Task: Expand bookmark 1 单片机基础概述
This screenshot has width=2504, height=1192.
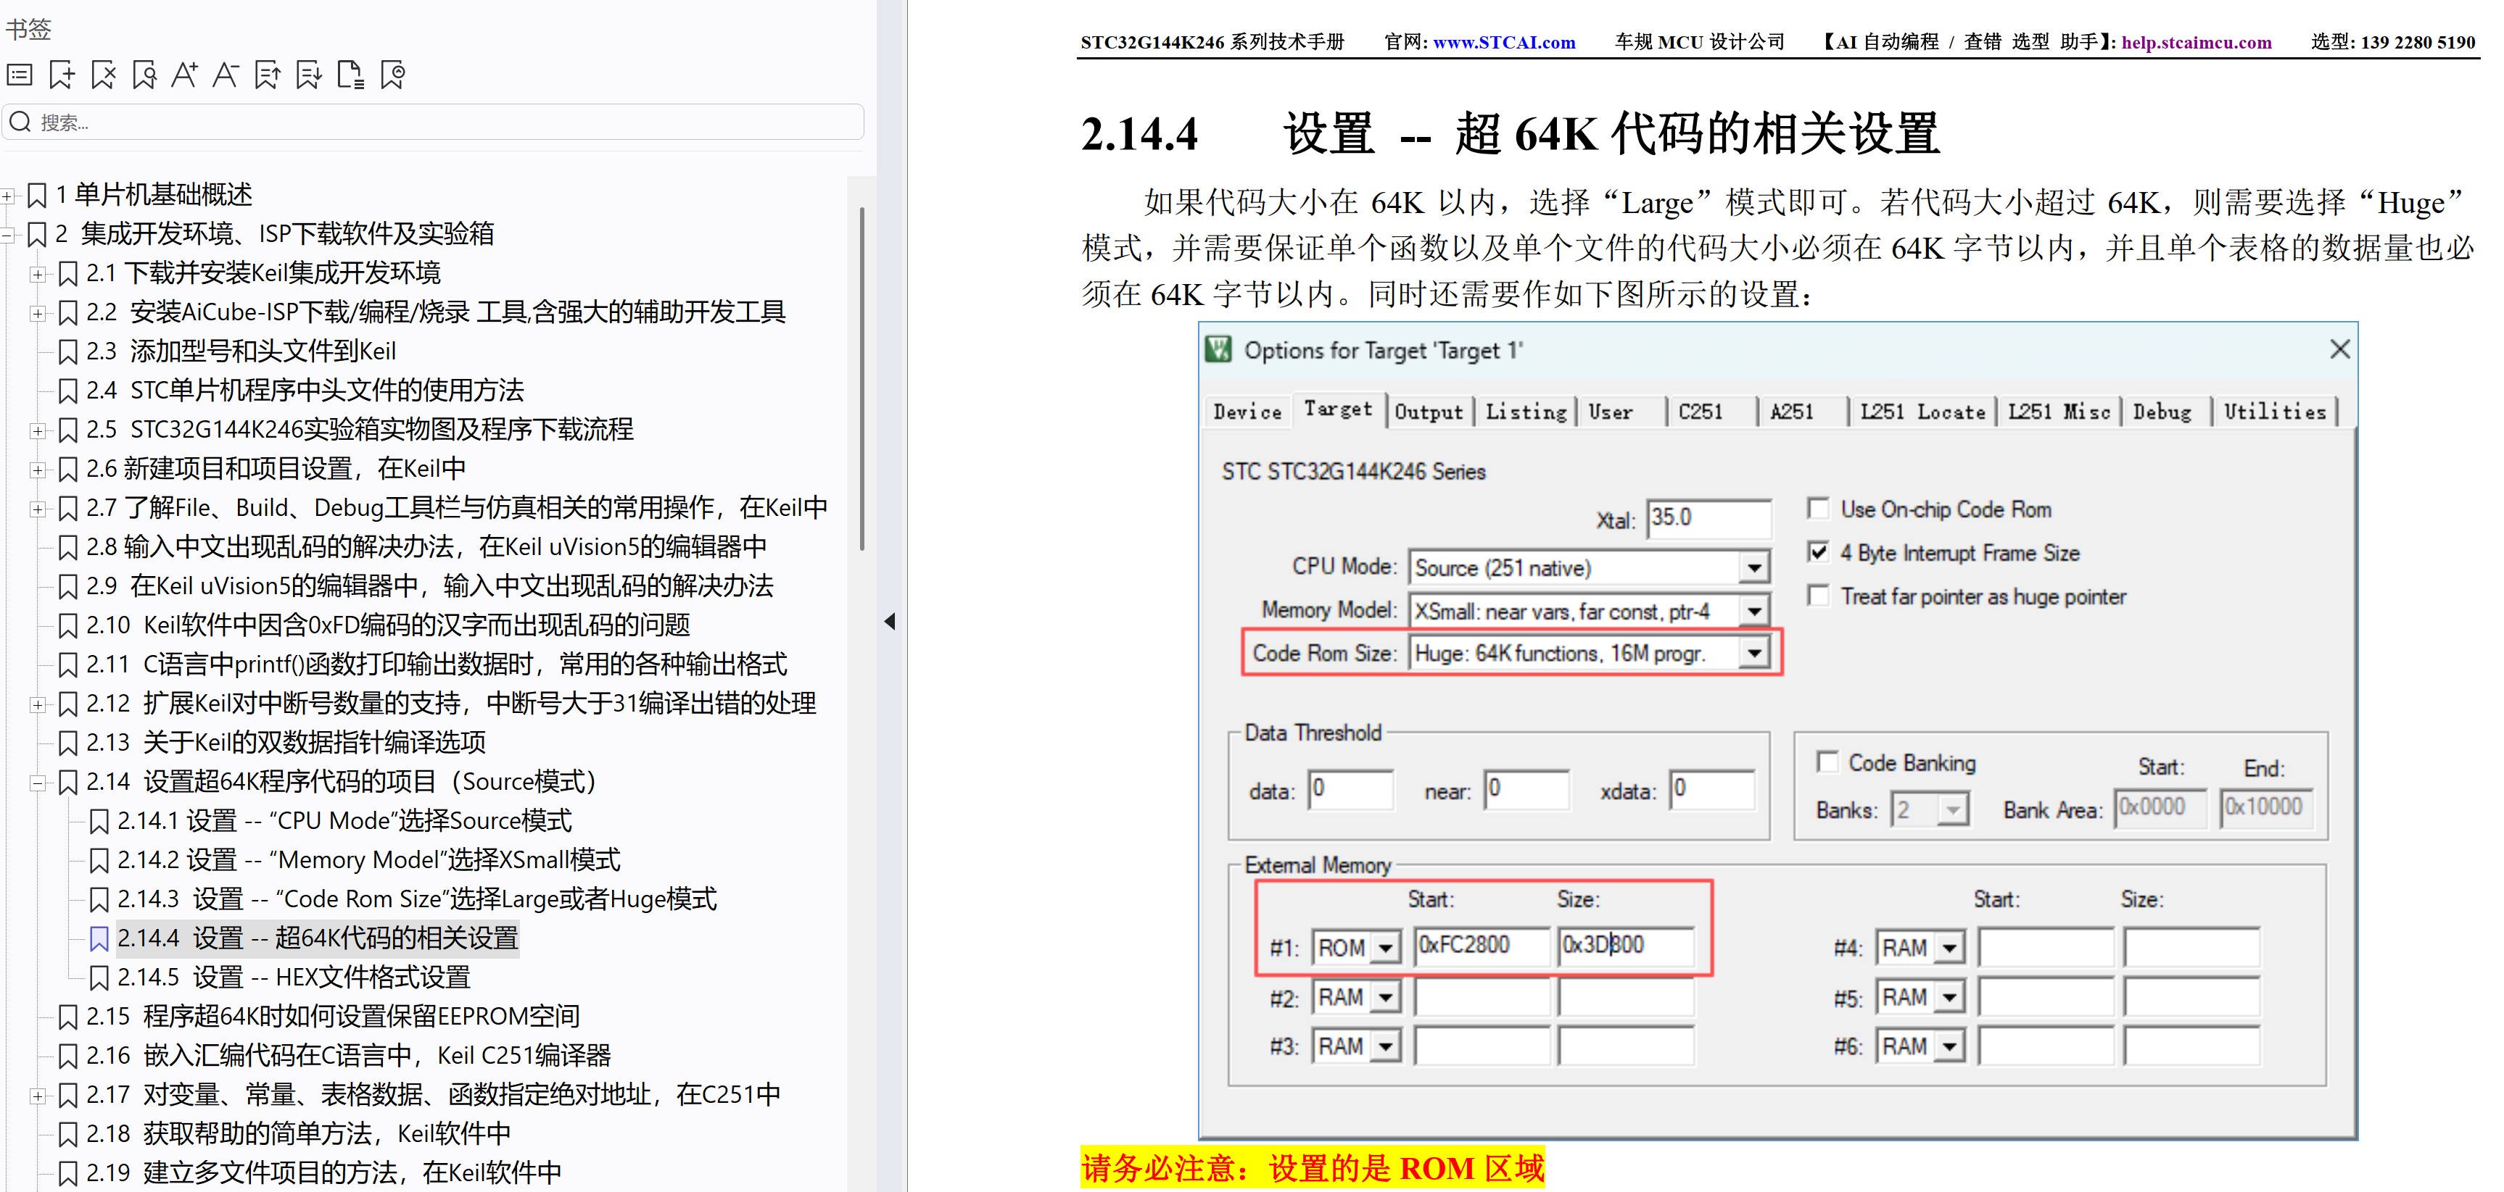Action: click(8, 195)
